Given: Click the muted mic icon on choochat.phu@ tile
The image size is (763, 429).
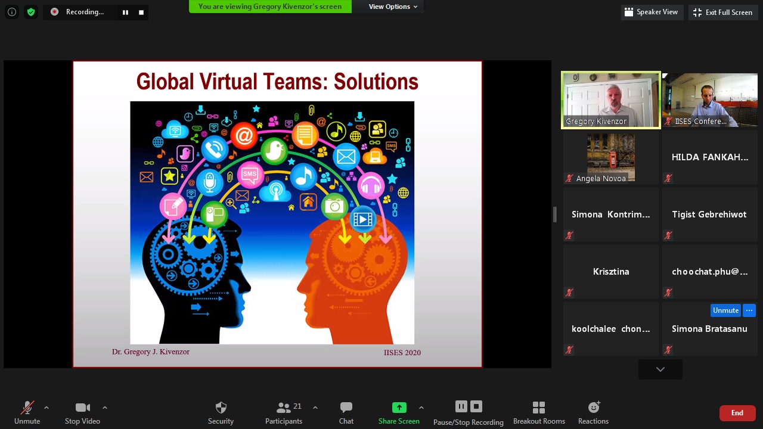Looking at the screenshot, I should click(668, 293).
